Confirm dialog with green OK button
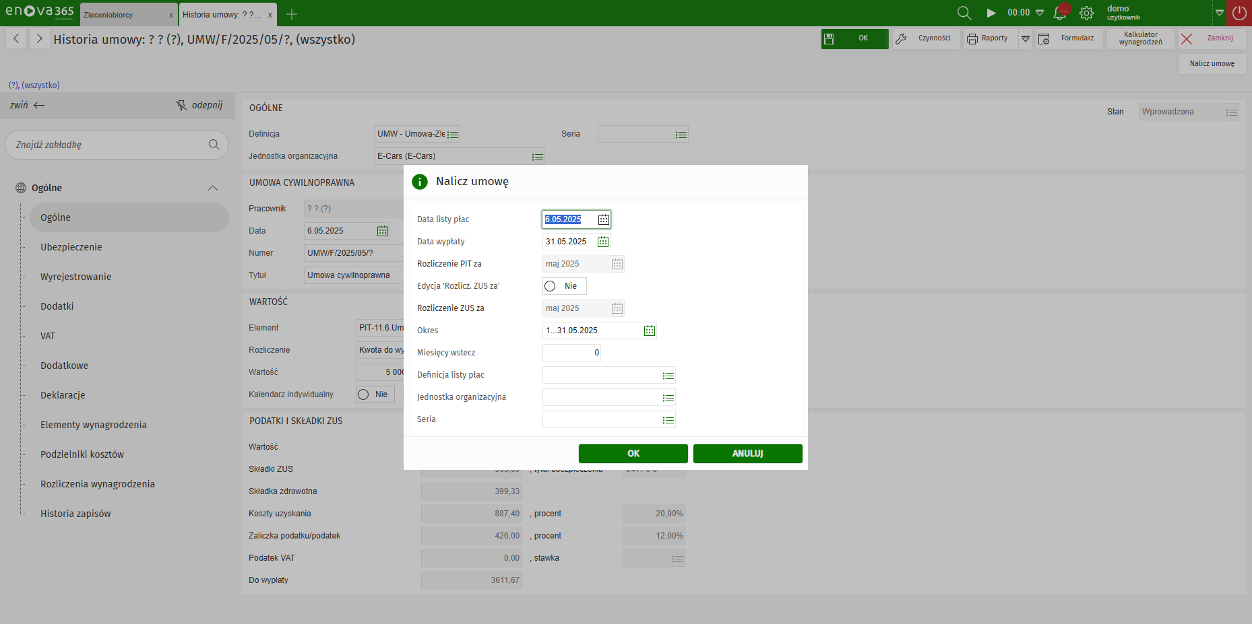The image size is (1252, 624). tap(633, 454)
